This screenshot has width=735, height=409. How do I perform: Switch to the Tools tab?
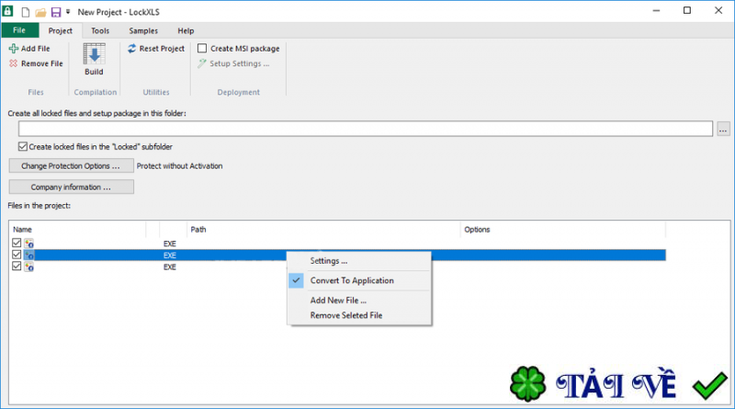click(x=100, y=30)
